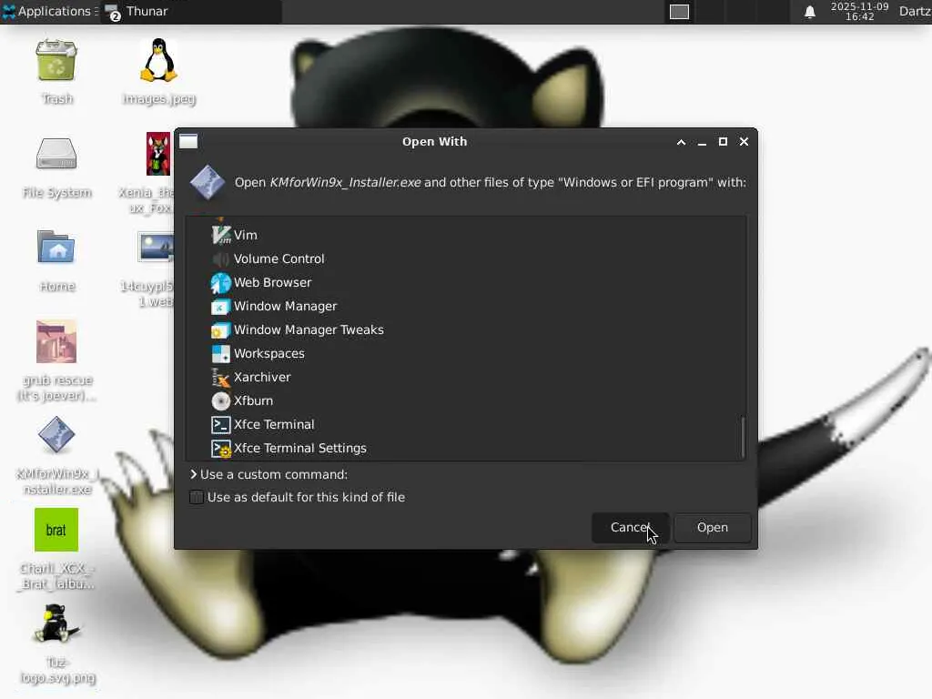The image size is (932, 699).
Task: Select the Xfce Terminal icon
Action: click(x=220, y=424)
